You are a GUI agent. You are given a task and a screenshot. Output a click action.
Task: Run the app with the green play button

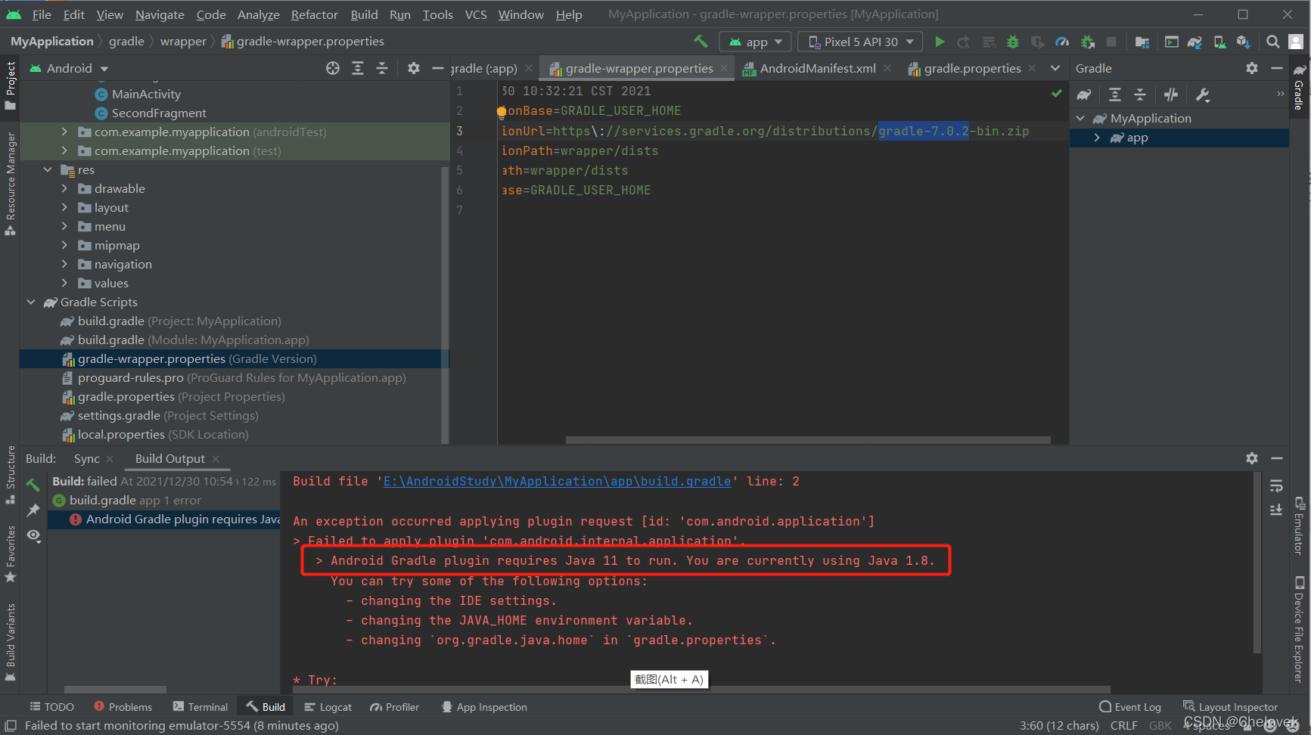[x=940, y=42]
